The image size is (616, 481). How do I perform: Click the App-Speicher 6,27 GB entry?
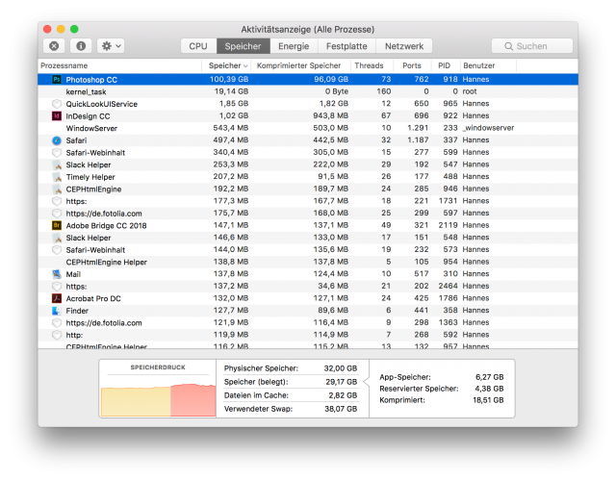pyautogui.click(x=442, y=377)
